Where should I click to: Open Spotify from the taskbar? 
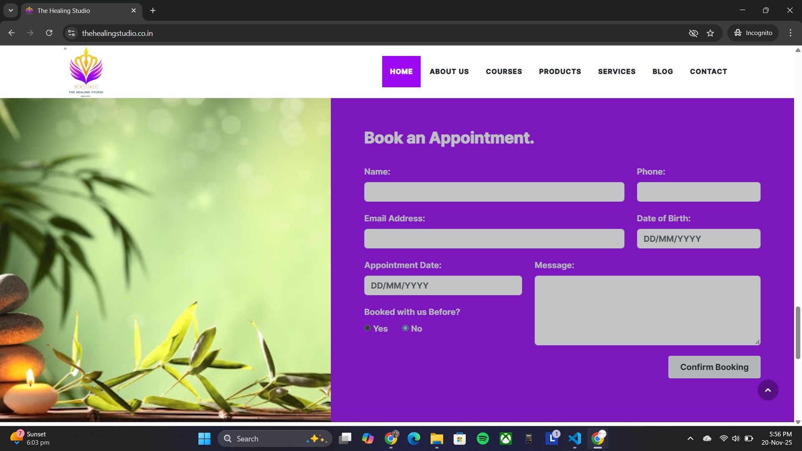[x=482, y=438]
